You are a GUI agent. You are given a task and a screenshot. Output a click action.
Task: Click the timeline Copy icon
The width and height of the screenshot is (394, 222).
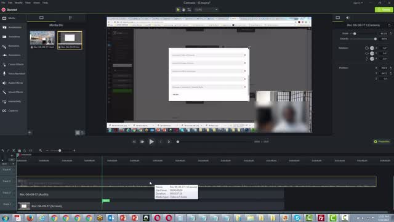coord(19,150)
